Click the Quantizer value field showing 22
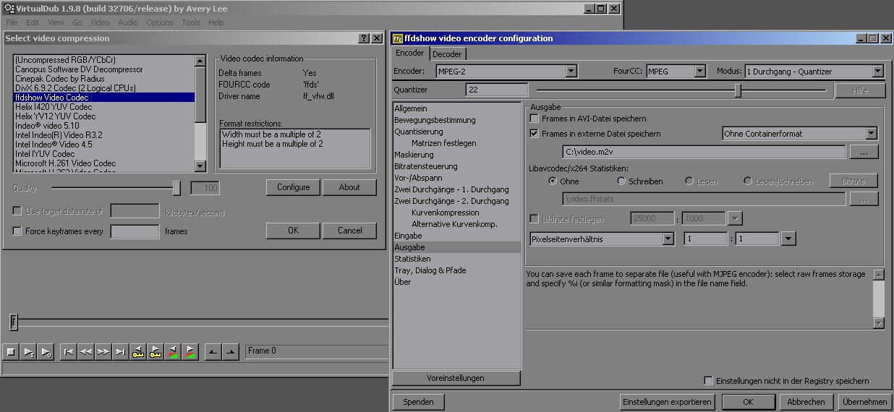 tap(498, 90)
